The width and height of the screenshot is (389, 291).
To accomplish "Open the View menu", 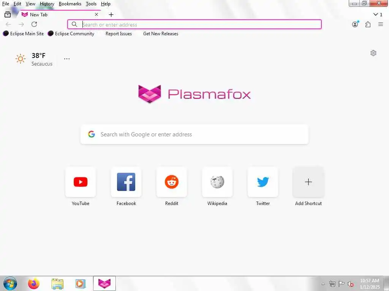I will [30, 4].
